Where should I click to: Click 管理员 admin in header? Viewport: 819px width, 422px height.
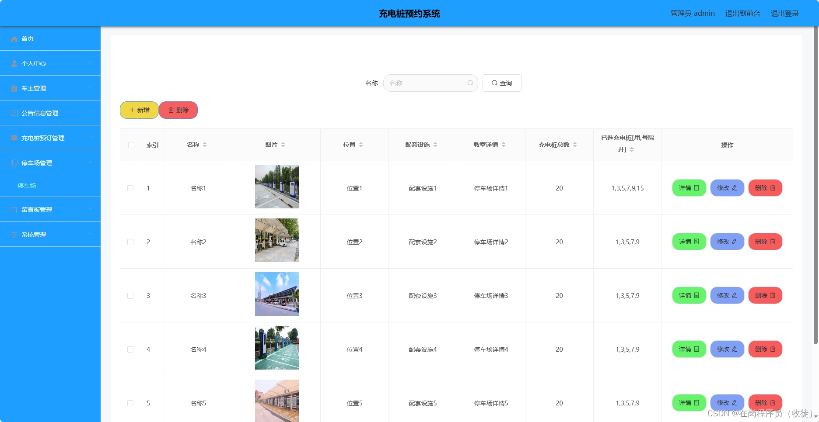tap(693, 14)
